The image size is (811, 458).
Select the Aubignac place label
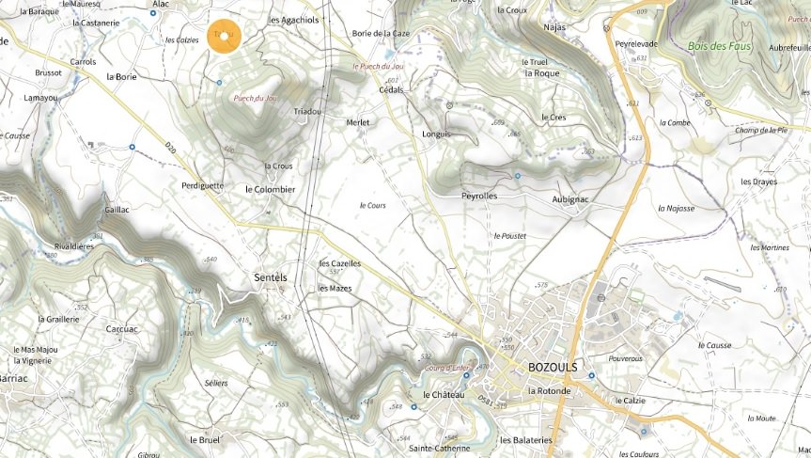570,199
